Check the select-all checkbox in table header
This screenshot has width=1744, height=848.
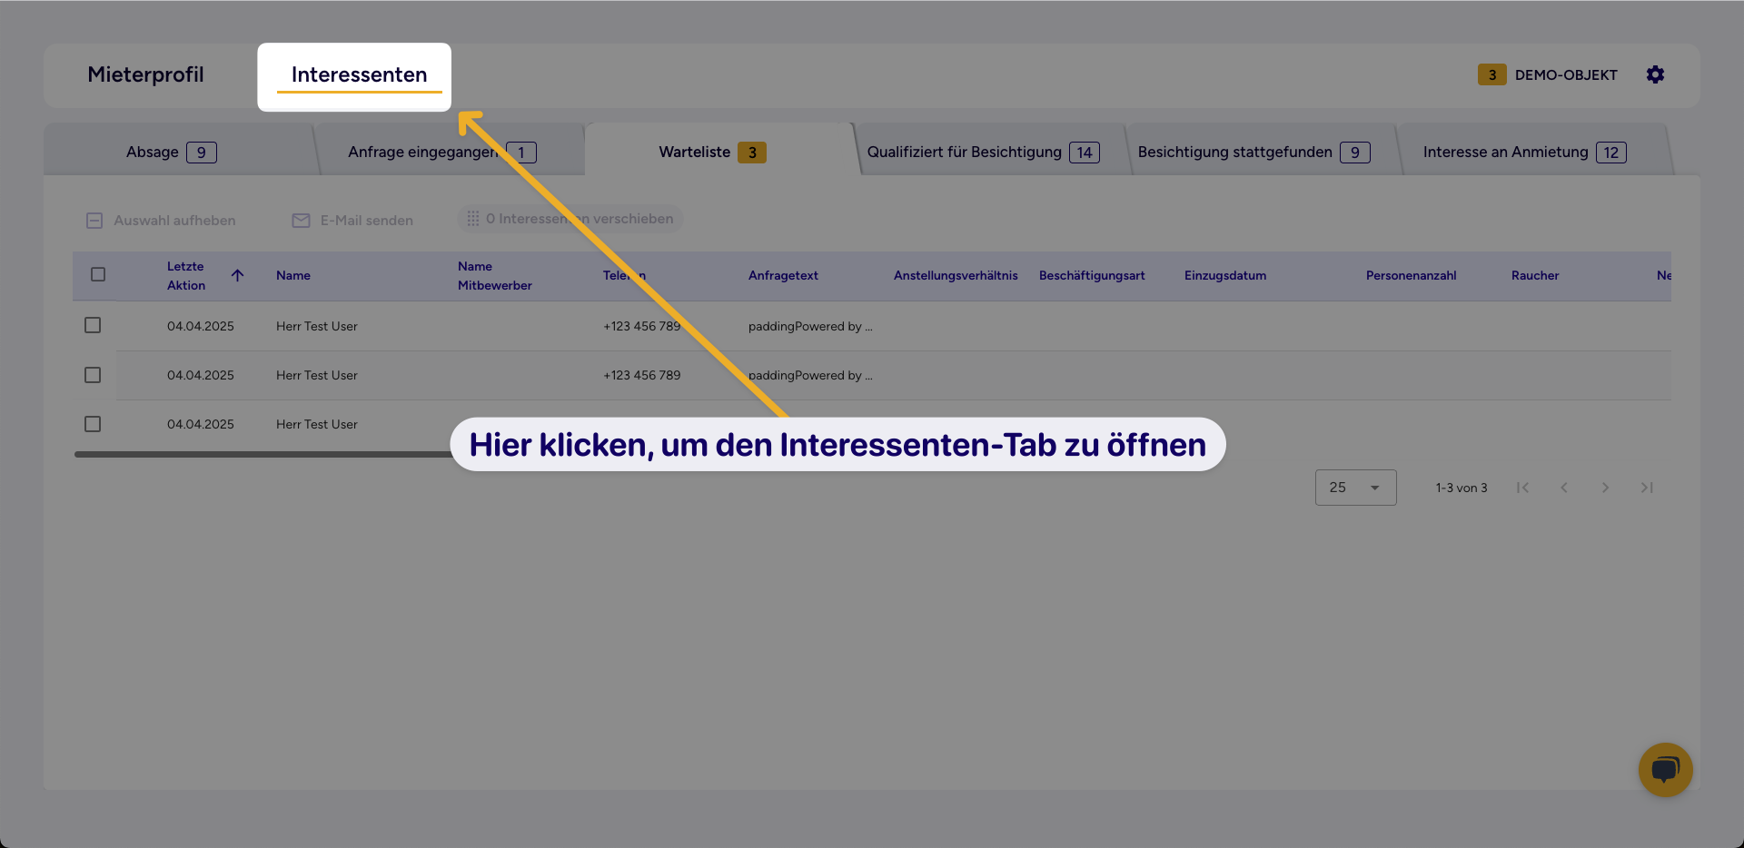click(x=98, y=274)
